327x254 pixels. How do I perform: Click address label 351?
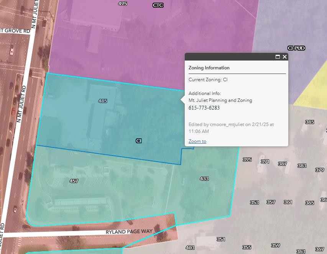pyautogui.click(x=221, y=239)
